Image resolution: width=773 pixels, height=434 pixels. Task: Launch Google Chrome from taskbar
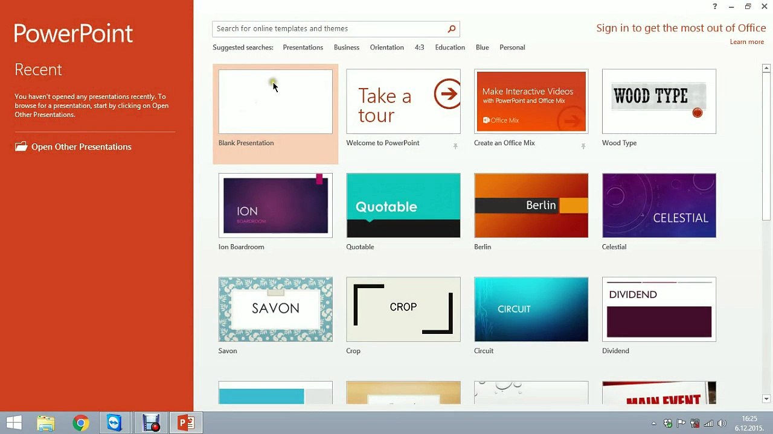click(80, 423)
